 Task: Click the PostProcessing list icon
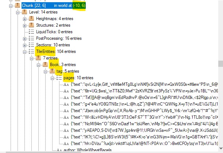point(31,38)
